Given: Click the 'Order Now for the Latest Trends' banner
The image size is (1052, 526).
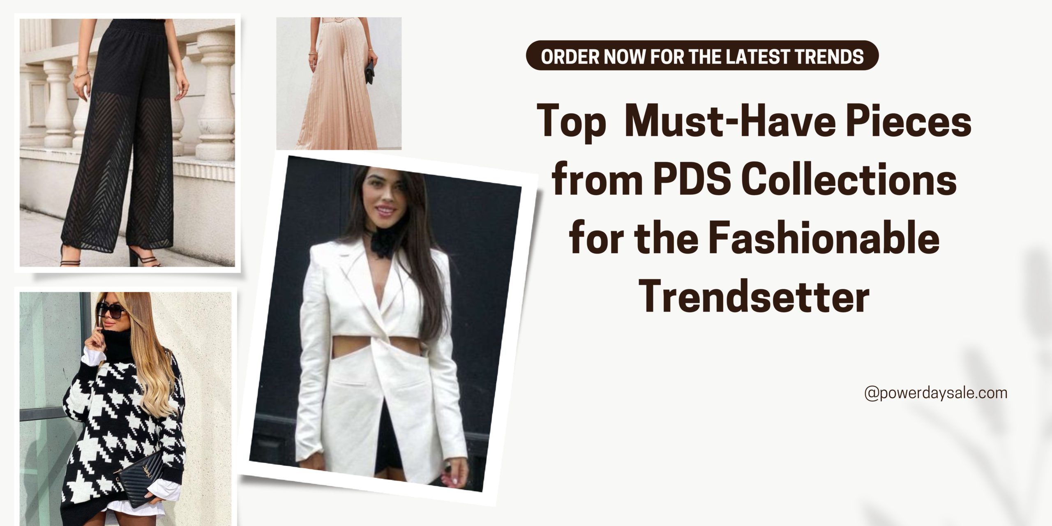Looking at the screenshot, I should click(x=702, y=55).
